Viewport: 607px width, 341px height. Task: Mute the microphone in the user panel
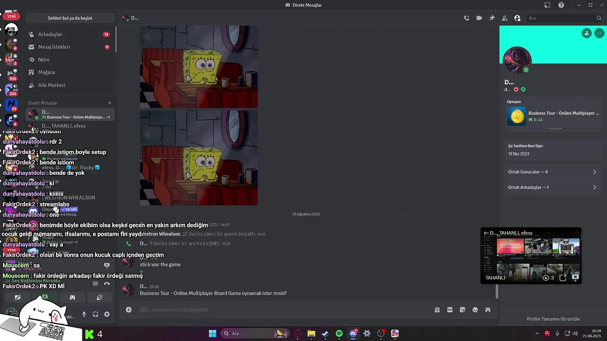(84, 314)
